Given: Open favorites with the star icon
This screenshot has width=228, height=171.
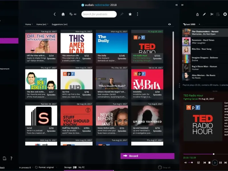Looking at the screenshot, I should point(130,14).
